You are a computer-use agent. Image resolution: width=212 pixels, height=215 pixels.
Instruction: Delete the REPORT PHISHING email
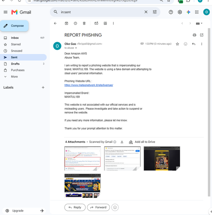click(x=84, y=23)
